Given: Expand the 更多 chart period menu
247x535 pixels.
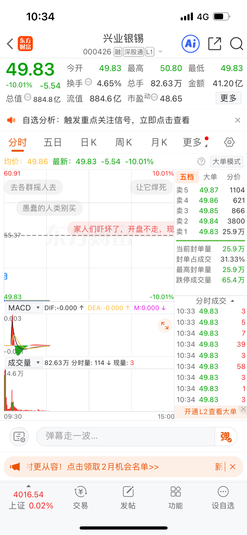Looking at the screenshot, I should coord(195,142).
